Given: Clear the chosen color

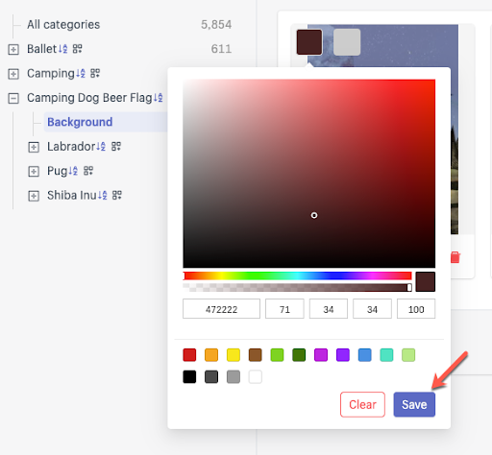Looking at the screenshot, I should (362, 405).
